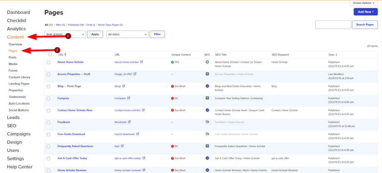
Task: Expand the Screen Options panel
Action: tap(363, 3)
